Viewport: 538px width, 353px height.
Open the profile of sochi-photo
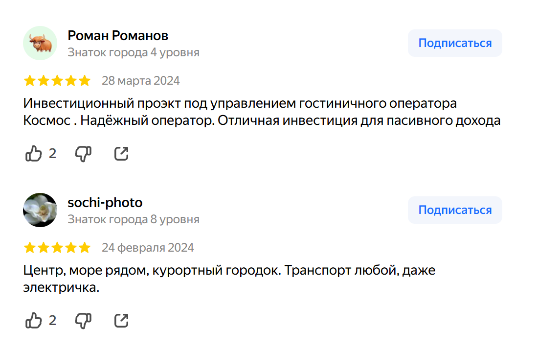tap(105, 202)
